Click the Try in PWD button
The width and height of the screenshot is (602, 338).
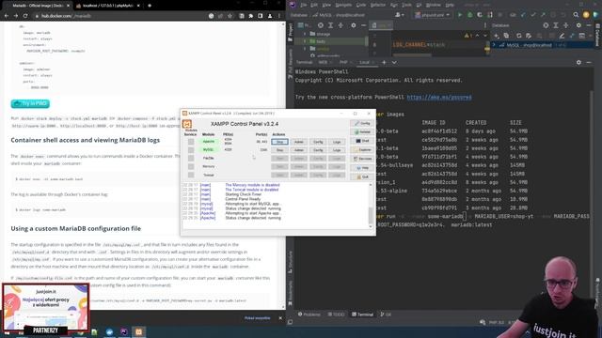[x=30, y=103]
